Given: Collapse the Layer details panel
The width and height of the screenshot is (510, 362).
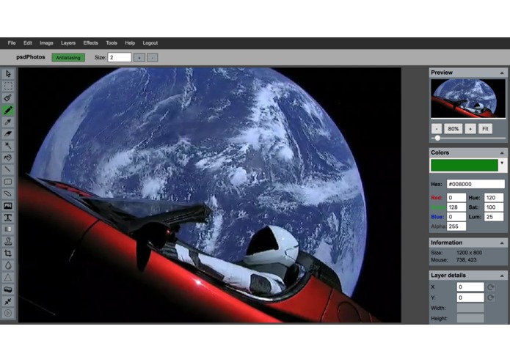Looking at the screenshot, I should coord(502,276).
